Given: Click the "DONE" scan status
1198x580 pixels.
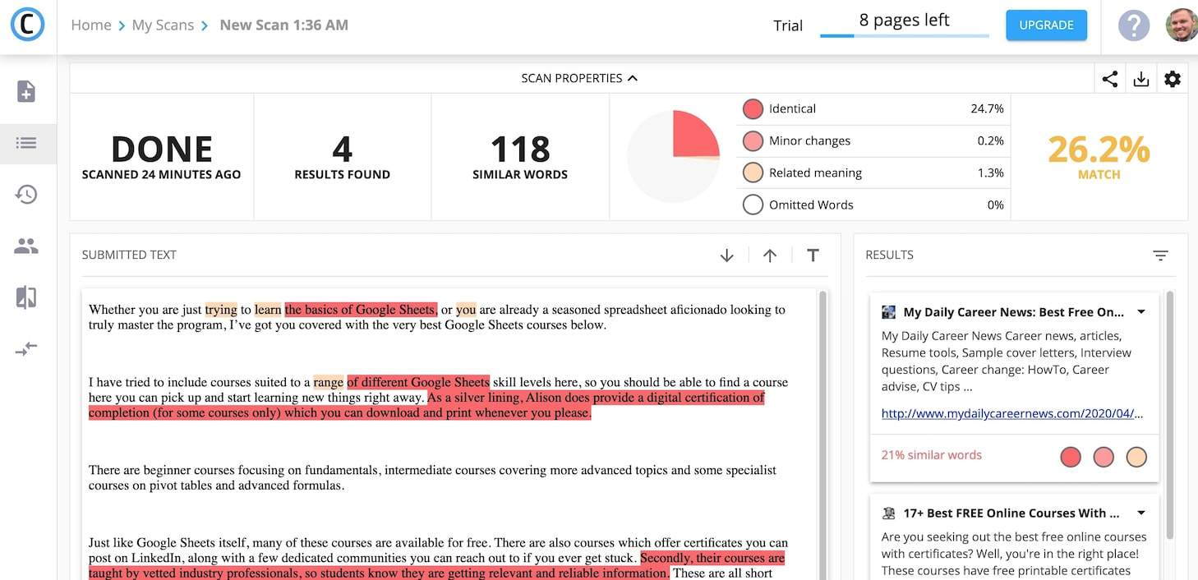Looking at the screenshot, I should pyautogui.click(x=162, y=150).
